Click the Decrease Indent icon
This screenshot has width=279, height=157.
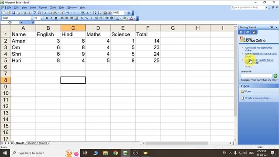(107, 18)
